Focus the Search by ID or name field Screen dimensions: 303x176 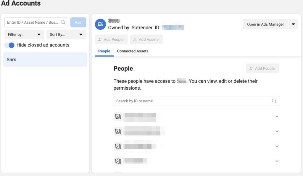(192, 101)
